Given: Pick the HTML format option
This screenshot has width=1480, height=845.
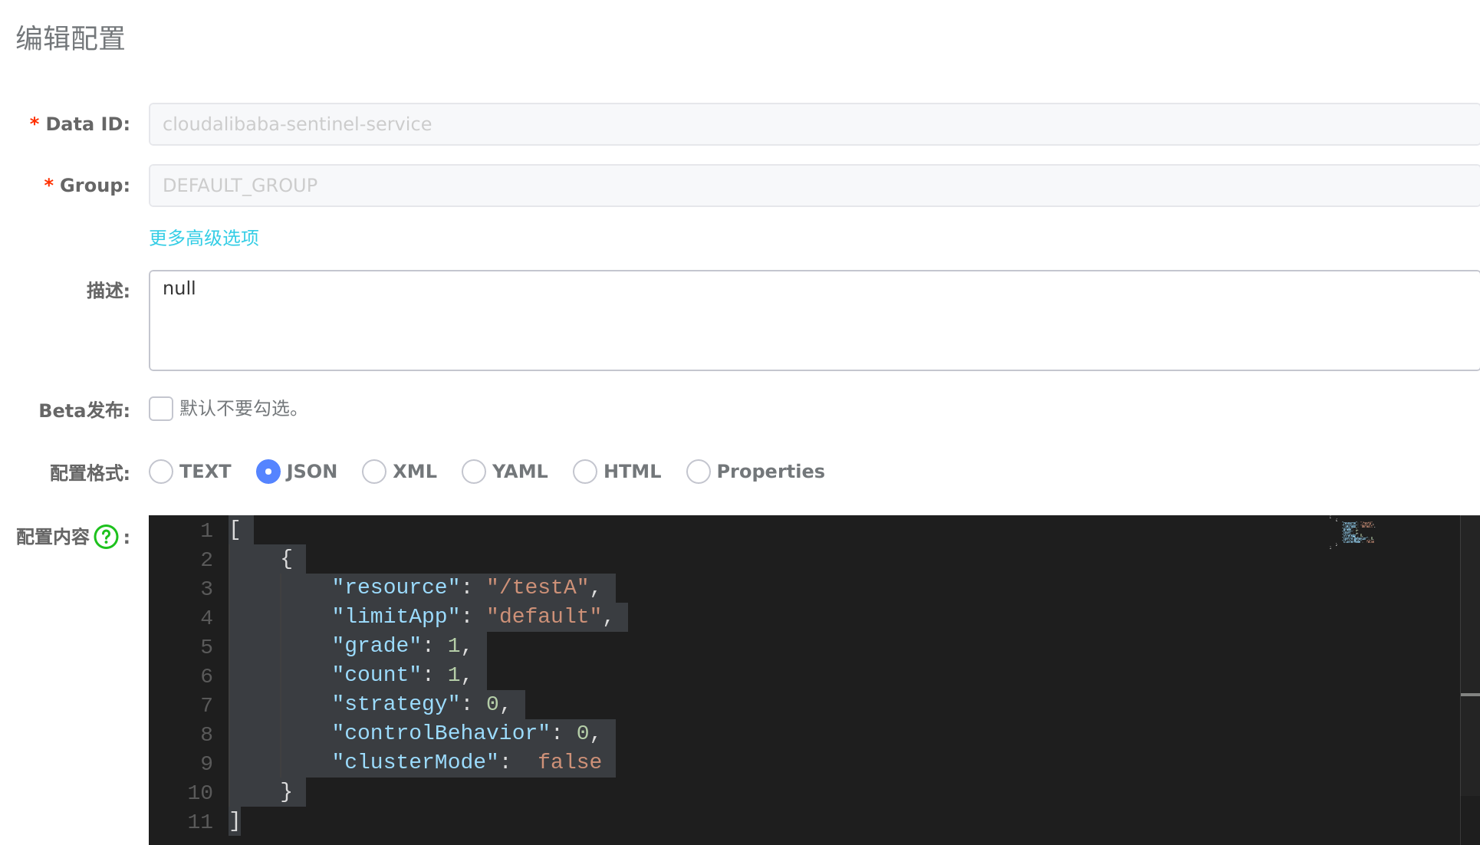Looking at the screenshot, I should [585, 472].
